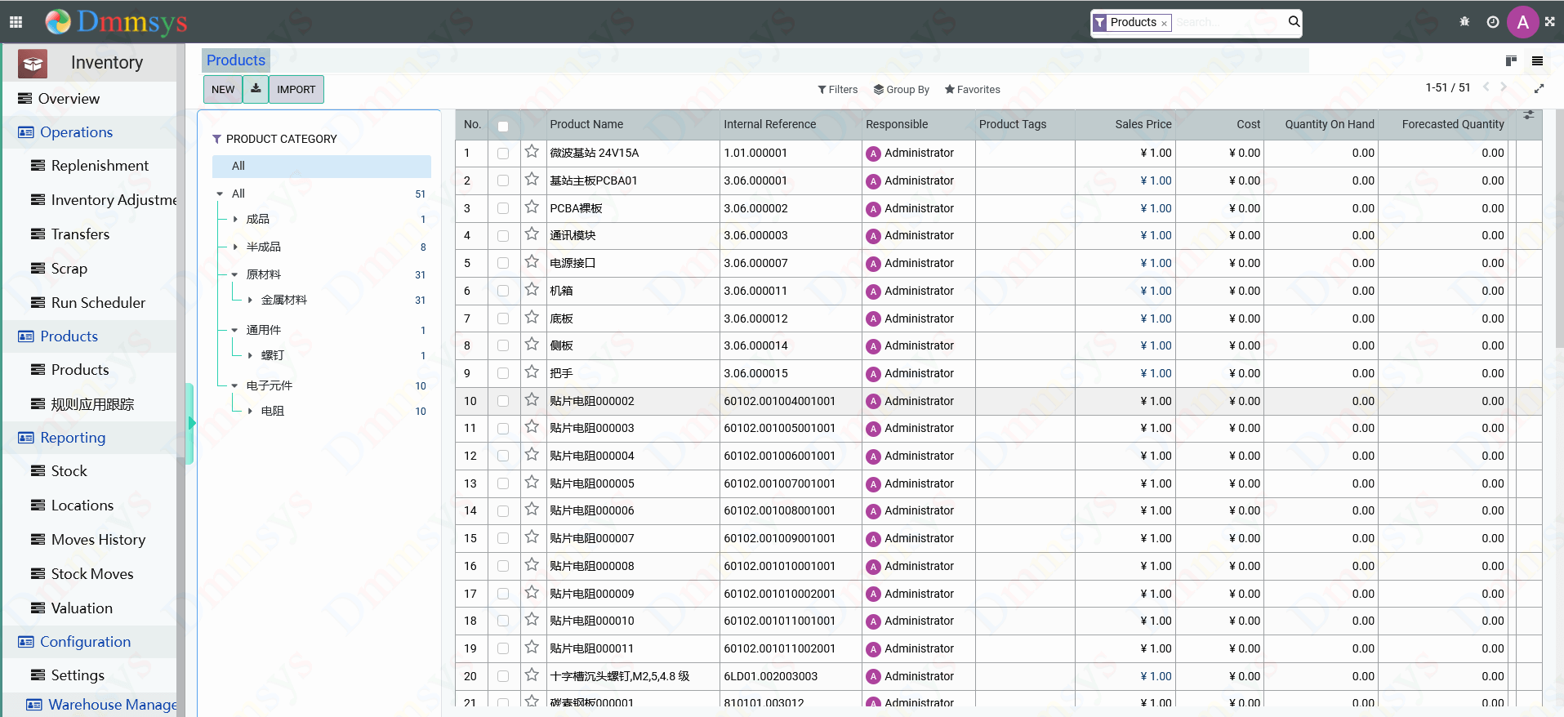This screenshot has width=1564, height=717.
Task: Open the clock activities icon
Action: click(x=1493, y=22)
